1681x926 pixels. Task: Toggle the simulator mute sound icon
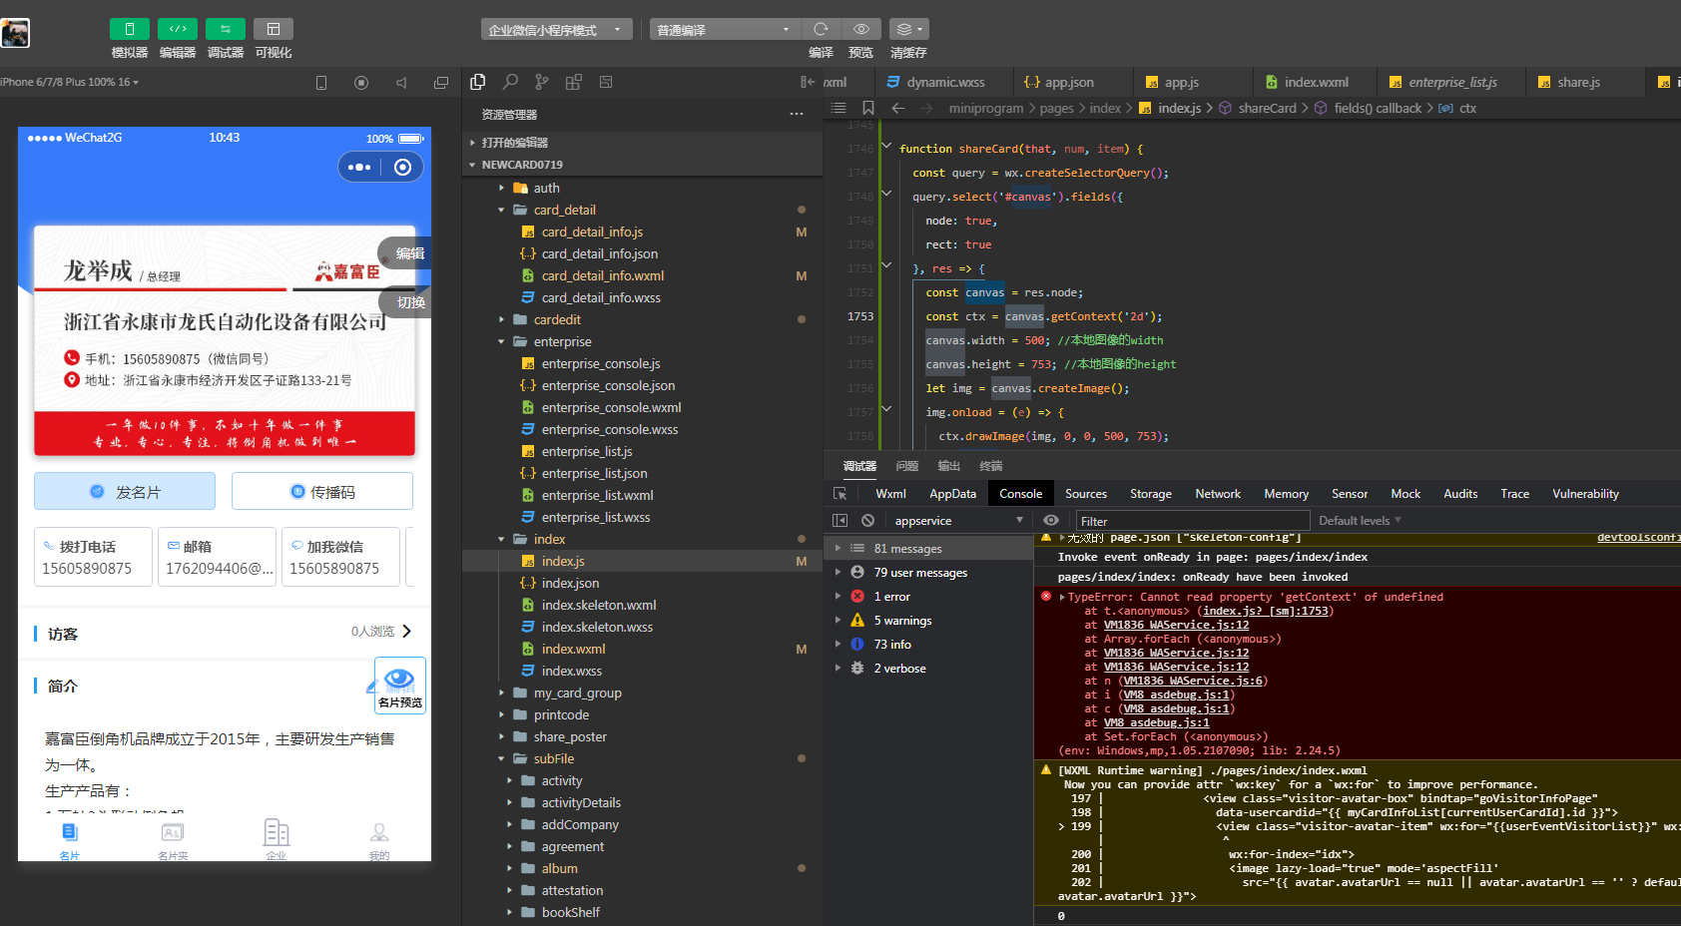point(401,83)
